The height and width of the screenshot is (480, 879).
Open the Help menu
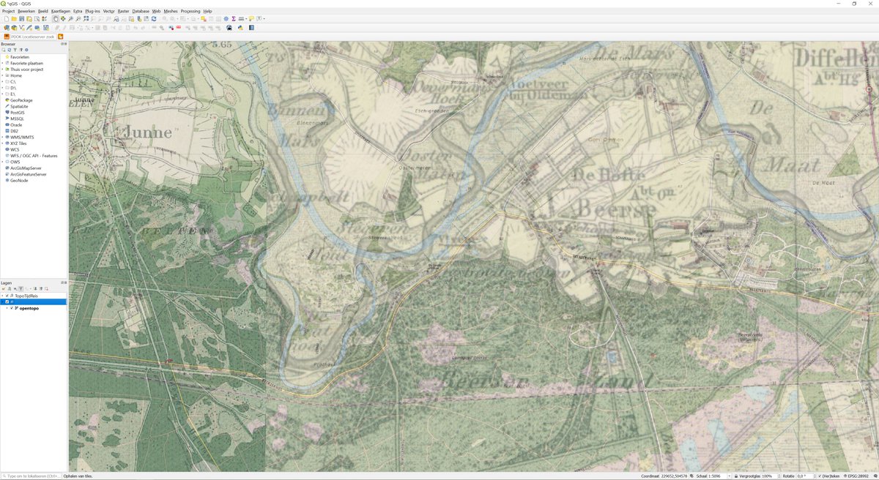click(207, 12)
